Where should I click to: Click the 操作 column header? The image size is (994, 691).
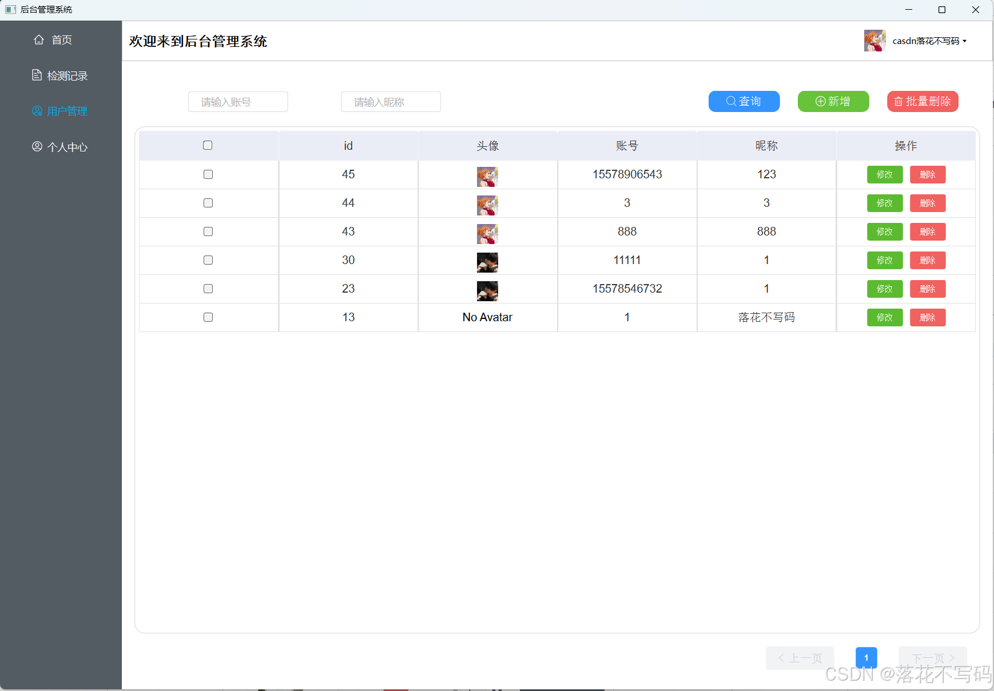tap(906, 146)
